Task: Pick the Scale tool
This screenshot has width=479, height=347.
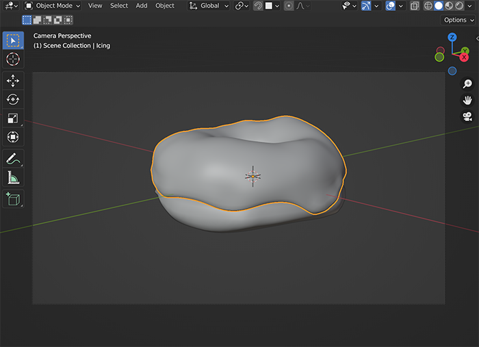Action: [x=13, y=118]
